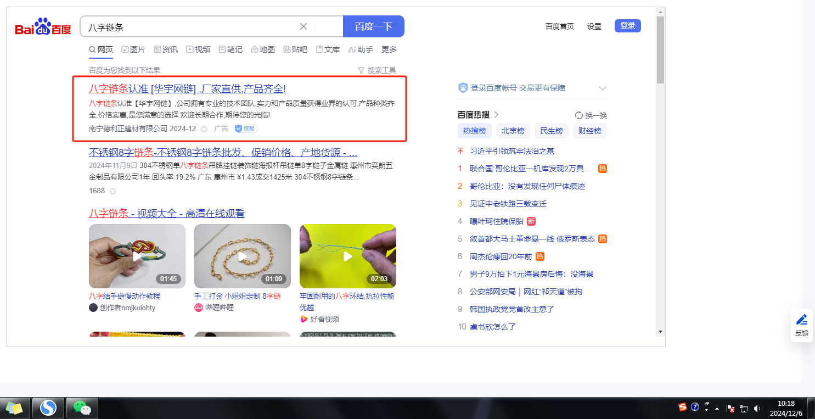Select the 地图 tab
Viewport: 815px width, 419px height.
point(263,49)
